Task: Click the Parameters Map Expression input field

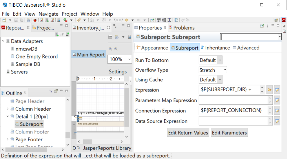Action: (233, 100)
